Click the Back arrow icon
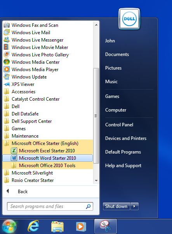This screenshot has height=234, width=172. 8,191
